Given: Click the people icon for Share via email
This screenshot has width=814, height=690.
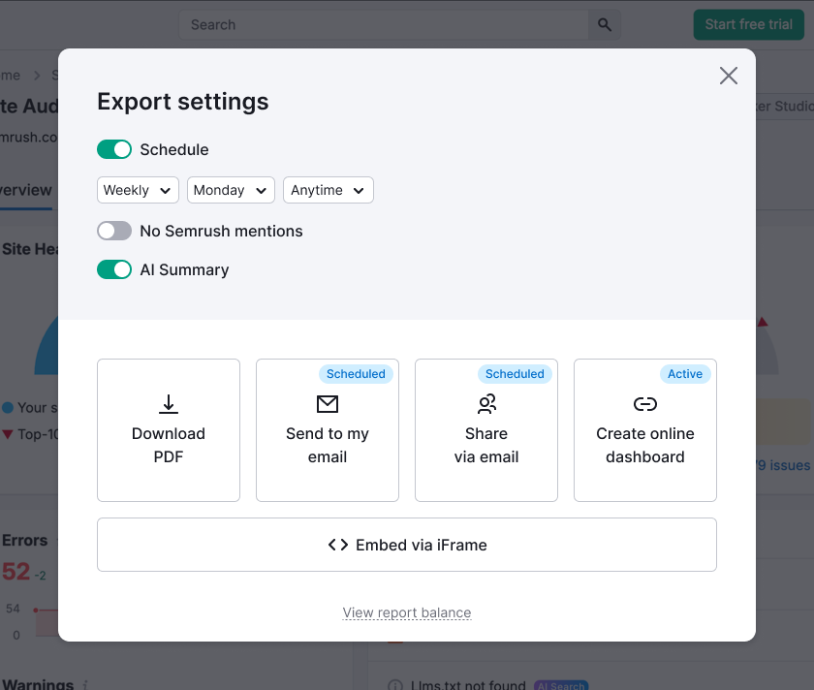Looking at the screenshot, I should click(486, 404).
